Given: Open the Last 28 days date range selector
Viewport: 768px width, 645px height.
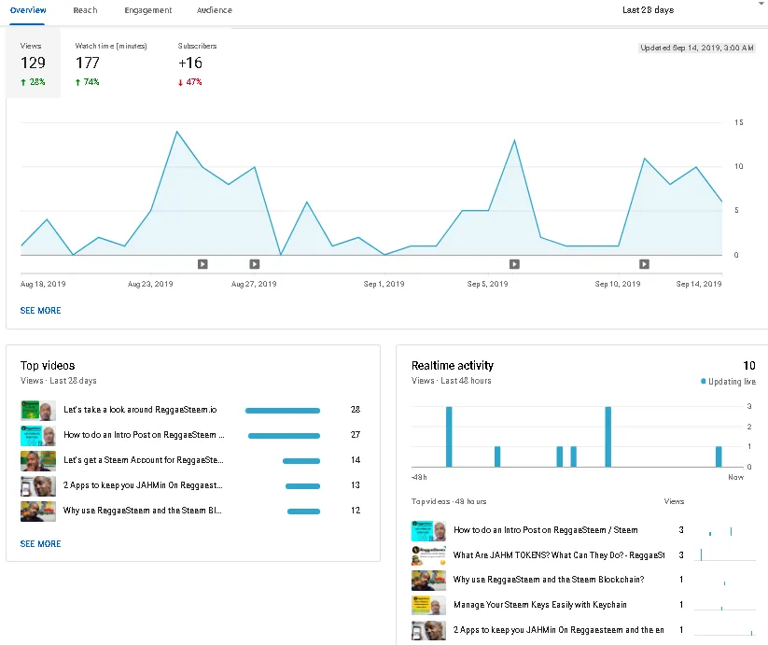Looking at the screenshot, I should (648, 10).
